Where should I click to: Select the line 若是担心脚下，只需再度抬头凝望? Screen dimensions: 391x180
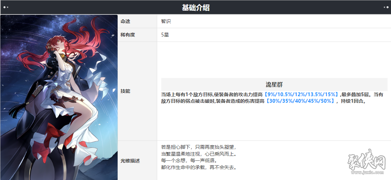(198, 147)
